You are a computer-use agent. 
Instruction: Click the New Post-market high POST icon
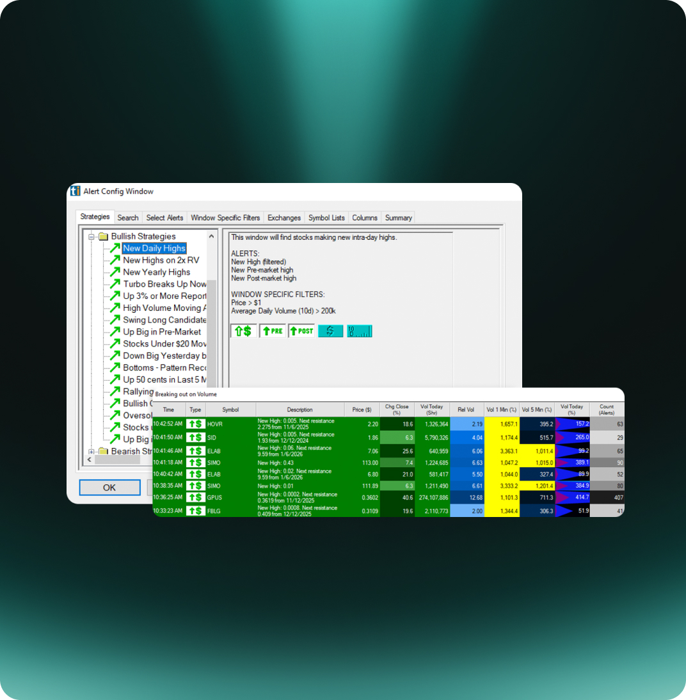(301, 331)
